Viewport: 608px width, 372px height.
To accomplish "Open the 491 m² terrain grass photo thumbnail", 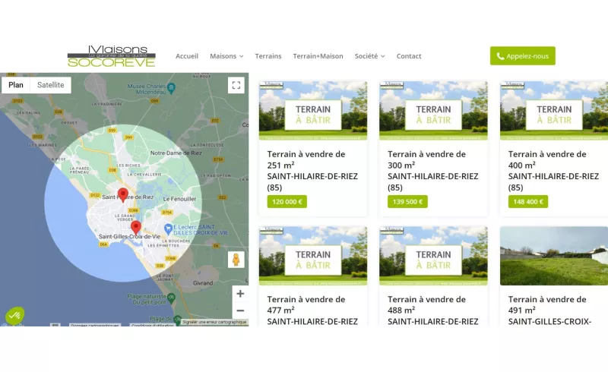I will click(553, 256).
